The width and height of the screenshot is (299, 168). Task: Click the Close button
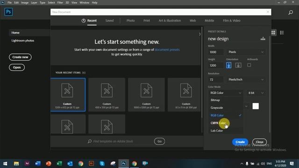coord(259,142)
